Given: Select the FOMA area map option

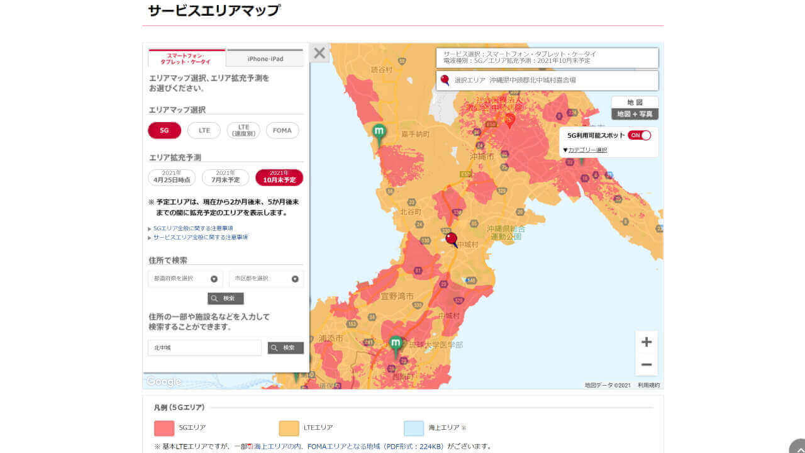Looking at the screenshot, I should [282, 130].
